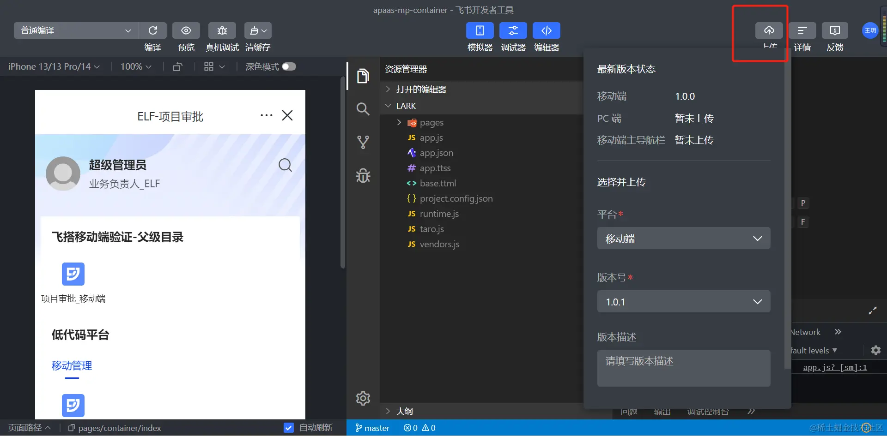Close the ELF-项目审批 mini app

click(287, 115)
